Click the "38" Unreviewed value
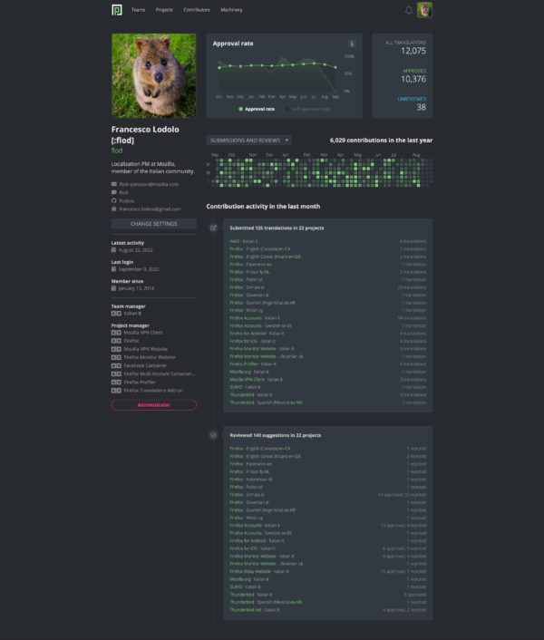544x640 pixels. click(422, 107)
